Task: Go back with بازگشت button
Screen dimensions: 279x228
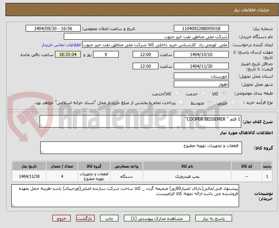Action: pyautogui.click(x=85, y=218)
